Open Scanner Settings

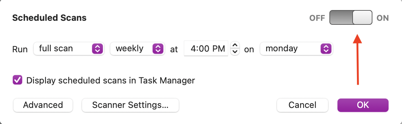pos(130,105)
